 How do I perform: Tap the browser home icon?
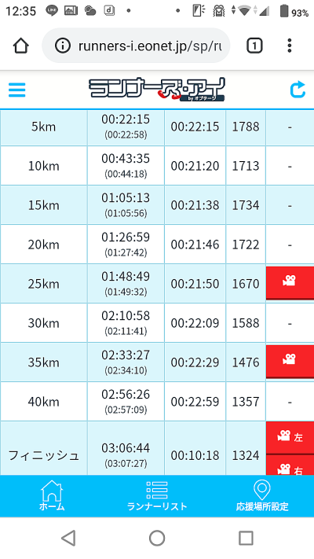point(20,46)
